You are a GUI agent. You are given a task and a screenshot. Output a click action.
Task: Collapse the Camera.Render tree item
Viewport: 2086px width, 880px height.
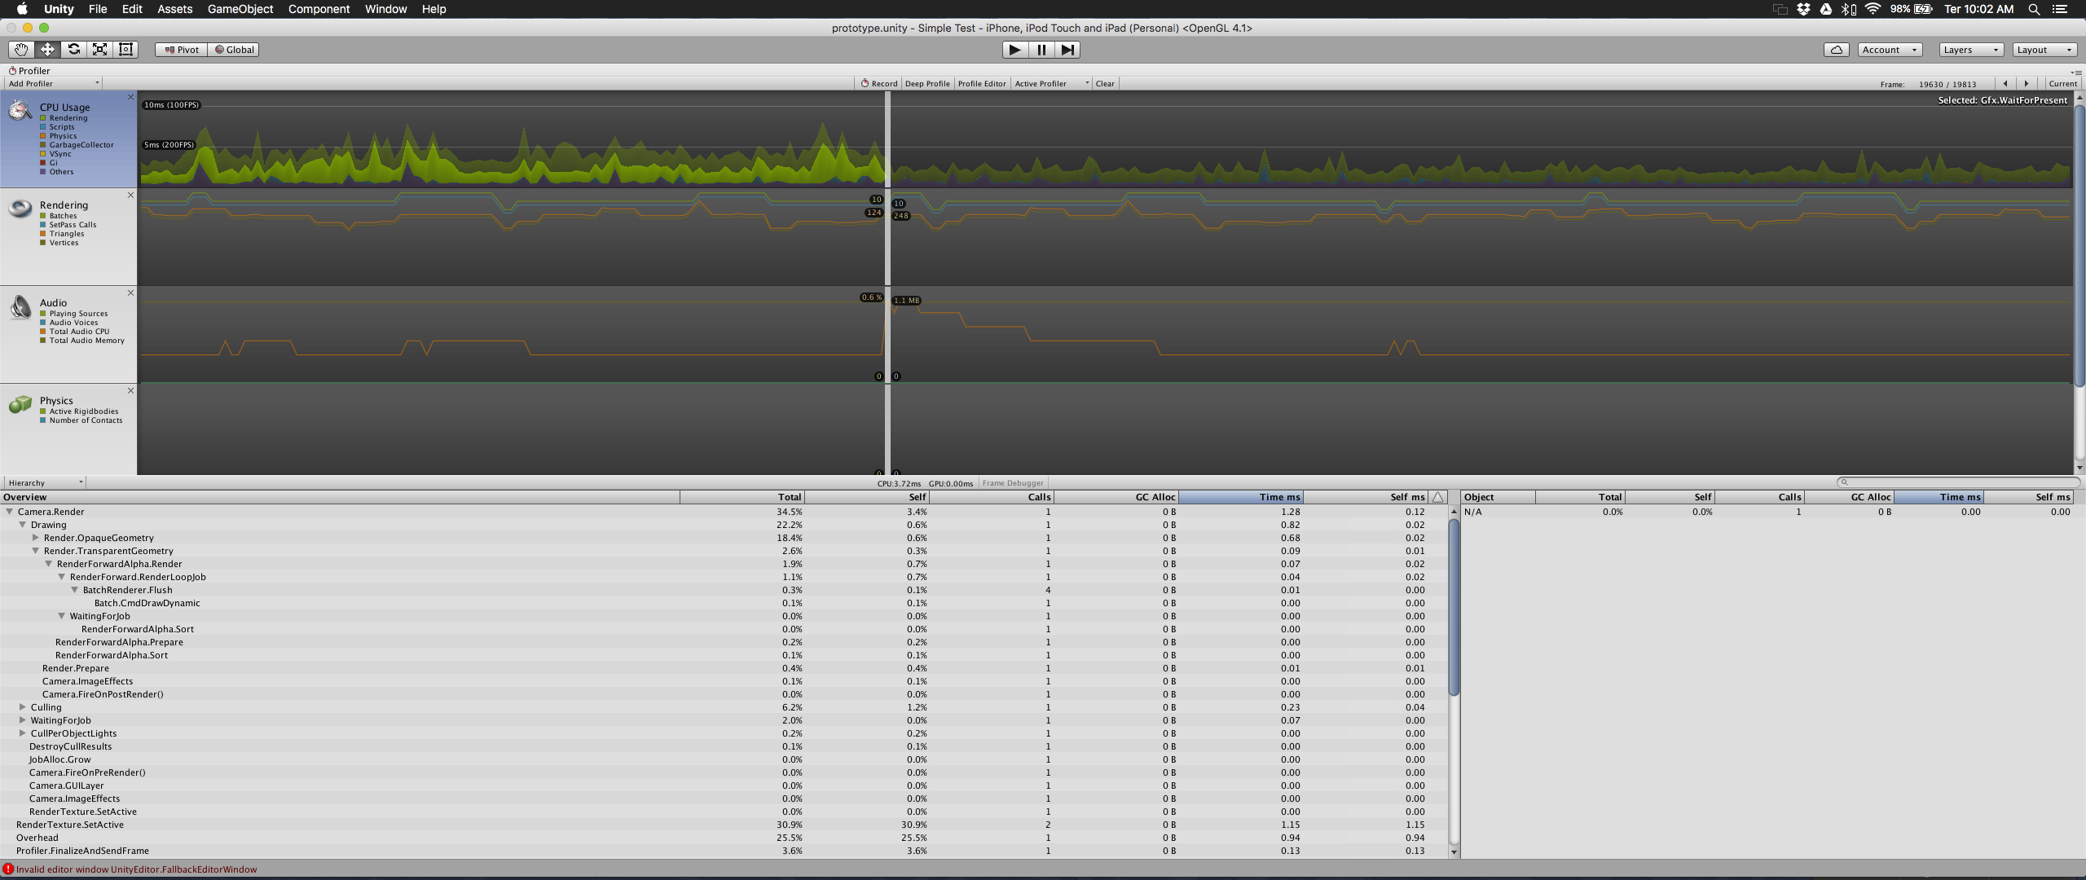10,512
